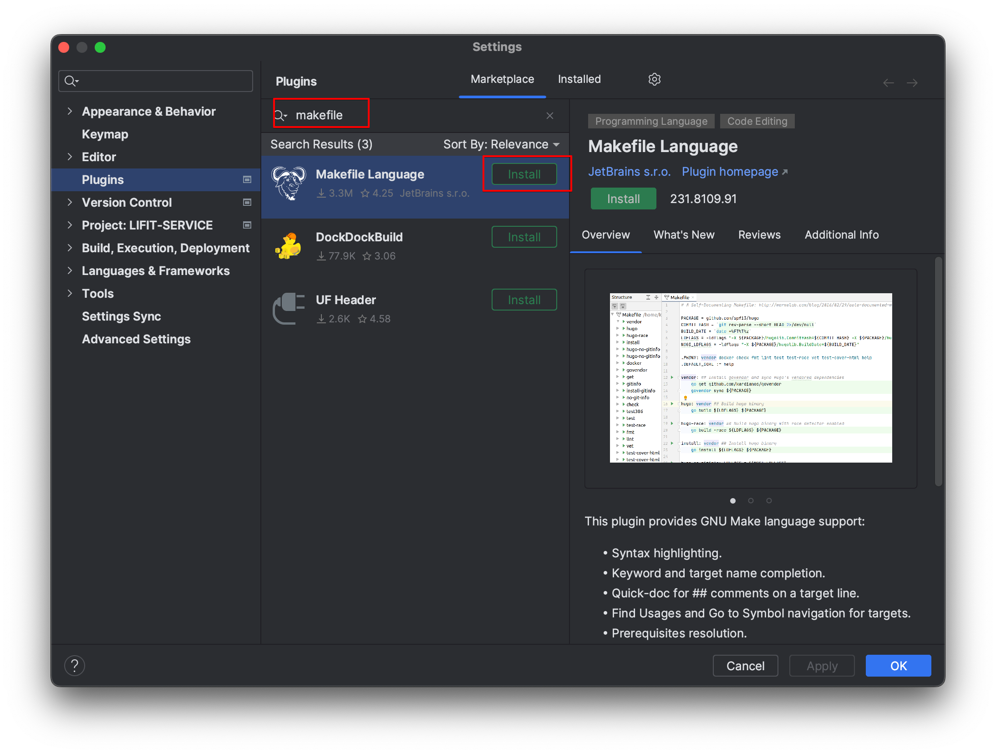Click the DockDockBuild downloads icon
Image resolution: width=996 pixels, height=754 pixels.
click(x=321, y=256)
